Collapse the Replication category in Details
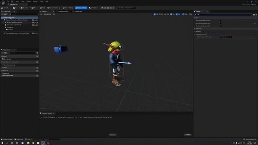The image size is (258, 145). [x=195, y=29]
